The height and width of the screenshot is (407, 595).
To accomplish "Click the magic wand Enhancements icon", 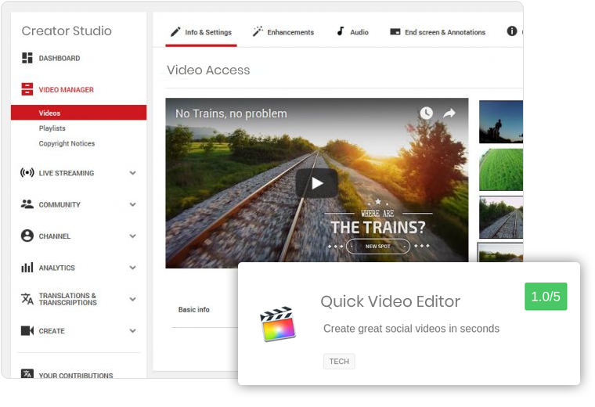I will click(258, 31).
